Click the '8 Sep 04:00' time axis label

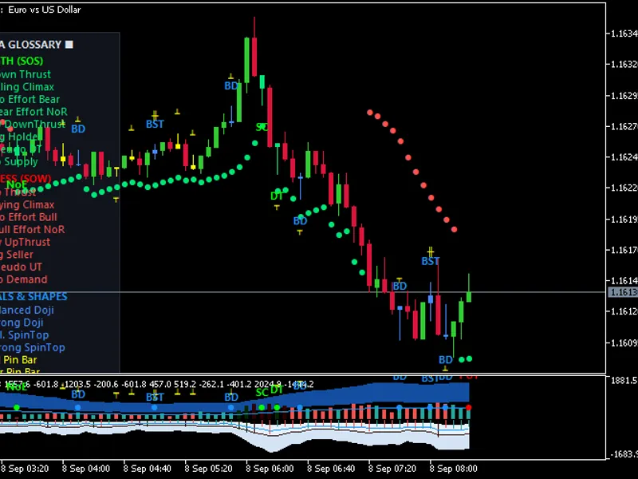[86, 469]
